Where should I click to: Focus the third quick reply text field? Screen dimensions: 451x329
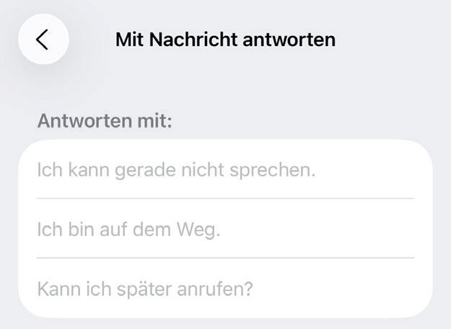pos(225,289)
